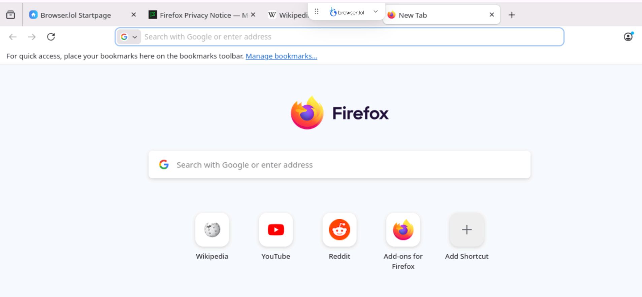Click the Add Shortcut plus tile
The width and height of the screenshot is (642, 297).
tap(467, 230)
